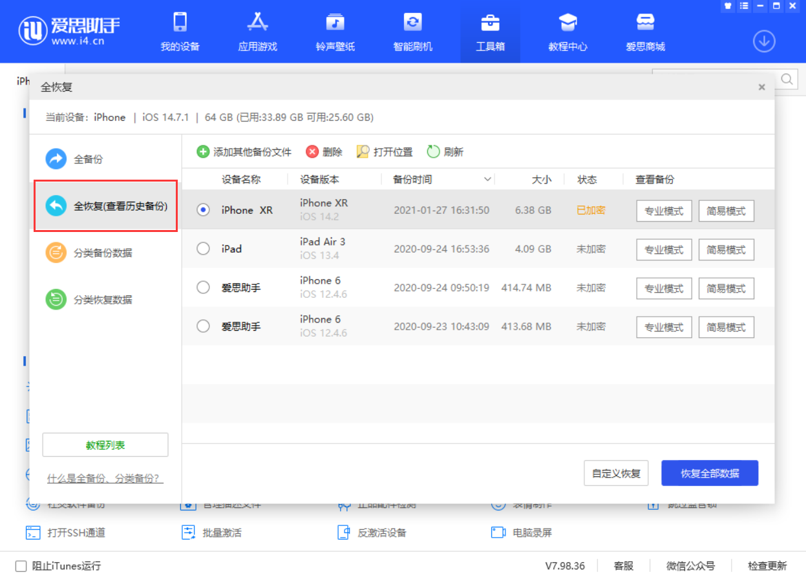Click Restore All Data button
The width and height of the screenshot is (806, 579).
click(x=709, y=473)
